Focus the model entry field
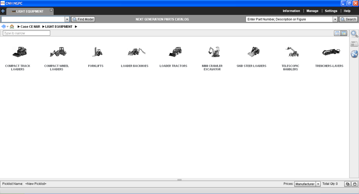 [x=33, y=19]
